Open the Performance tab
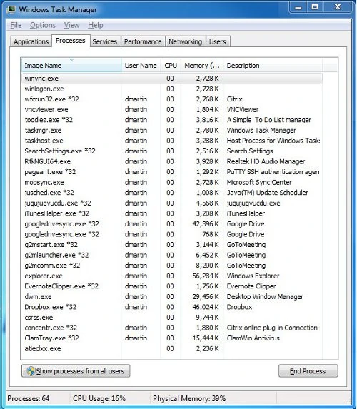 (x=143, y=41)
